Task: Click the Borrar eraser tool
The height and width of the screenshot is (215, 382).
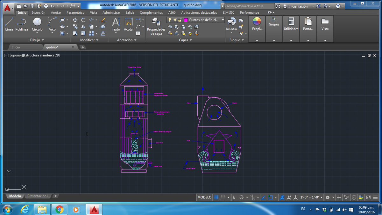Action: click(103, 20)
